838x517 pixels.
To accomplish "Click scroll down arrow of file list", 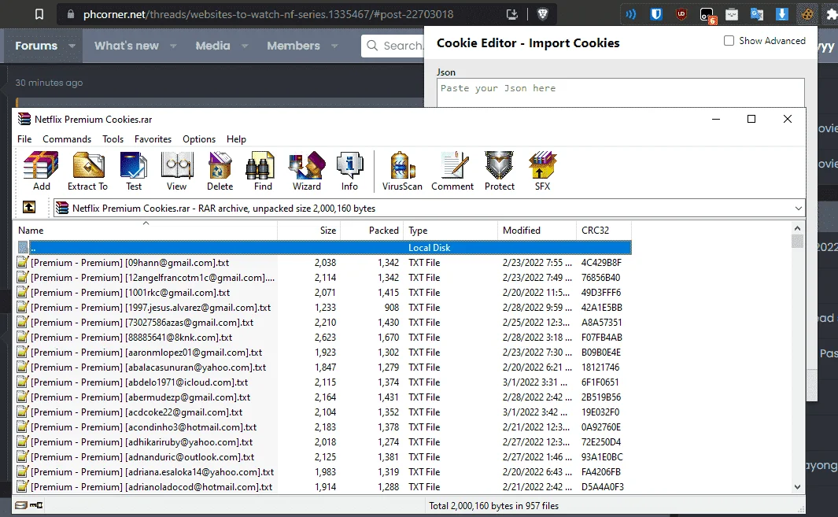I will coord(797,487).
